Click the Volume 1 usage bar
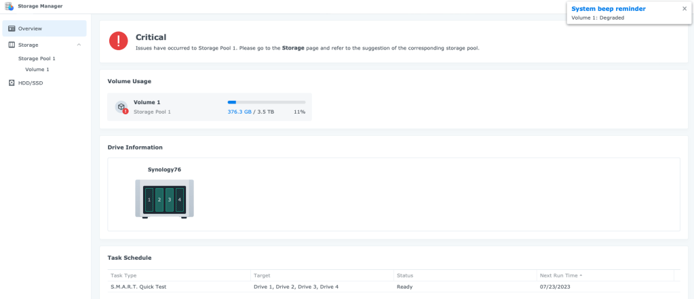The image size is (694, 299). pyautogui.click(x=266, y=102)
